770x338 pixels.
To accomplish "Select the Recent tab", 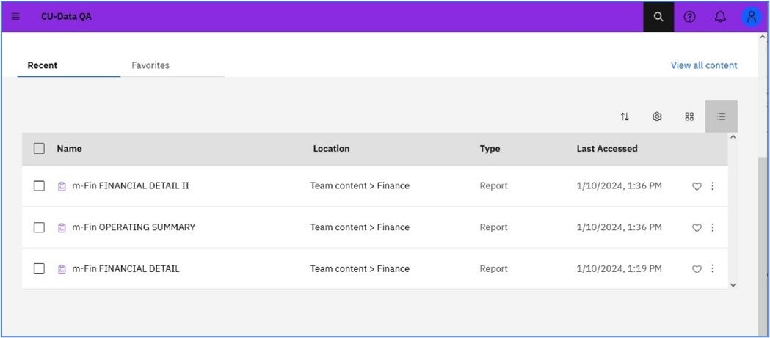I will click(x=43, y=65).
